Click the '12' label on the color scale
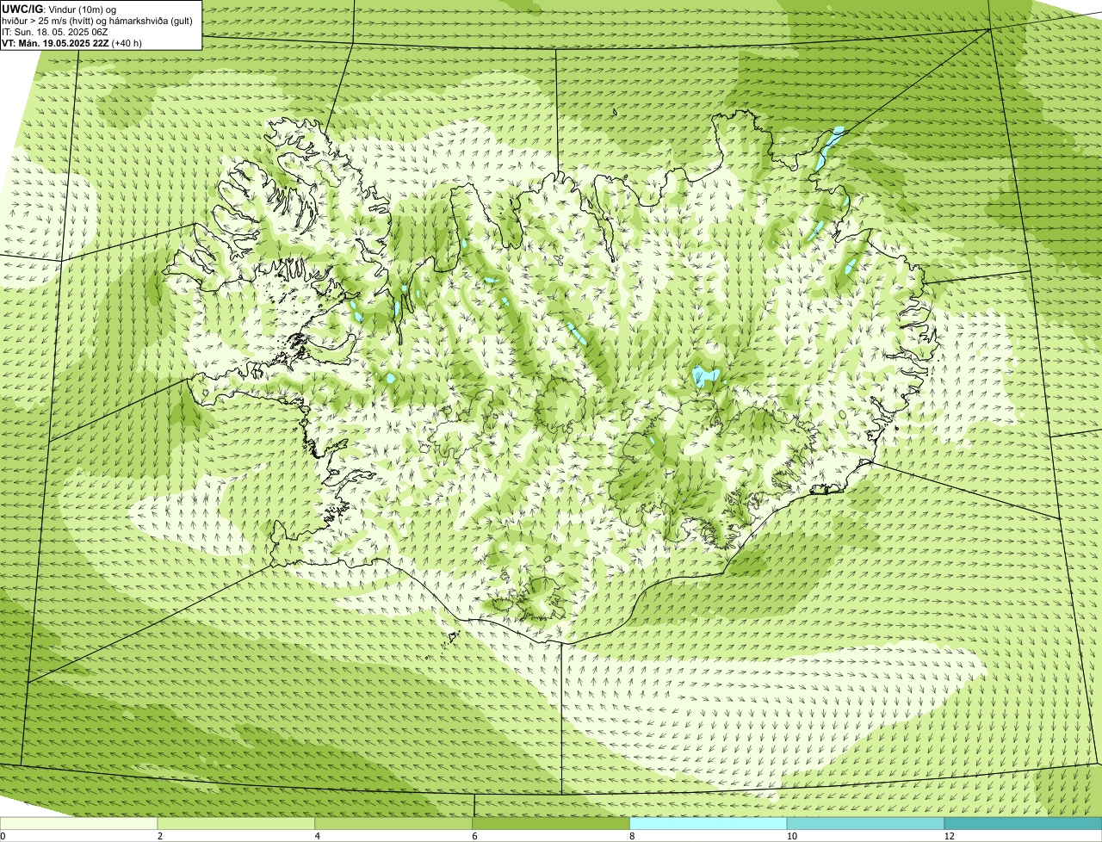The width and height of the screenshot is (1102, 842). click(x=948, y=836)
